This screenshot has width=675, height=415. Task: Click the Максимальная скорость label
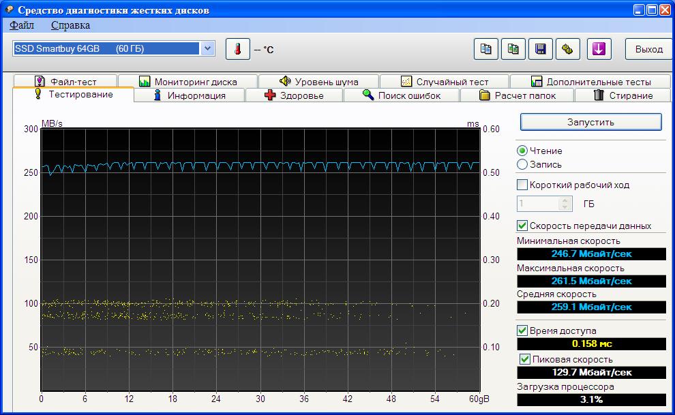pos(571,268)
